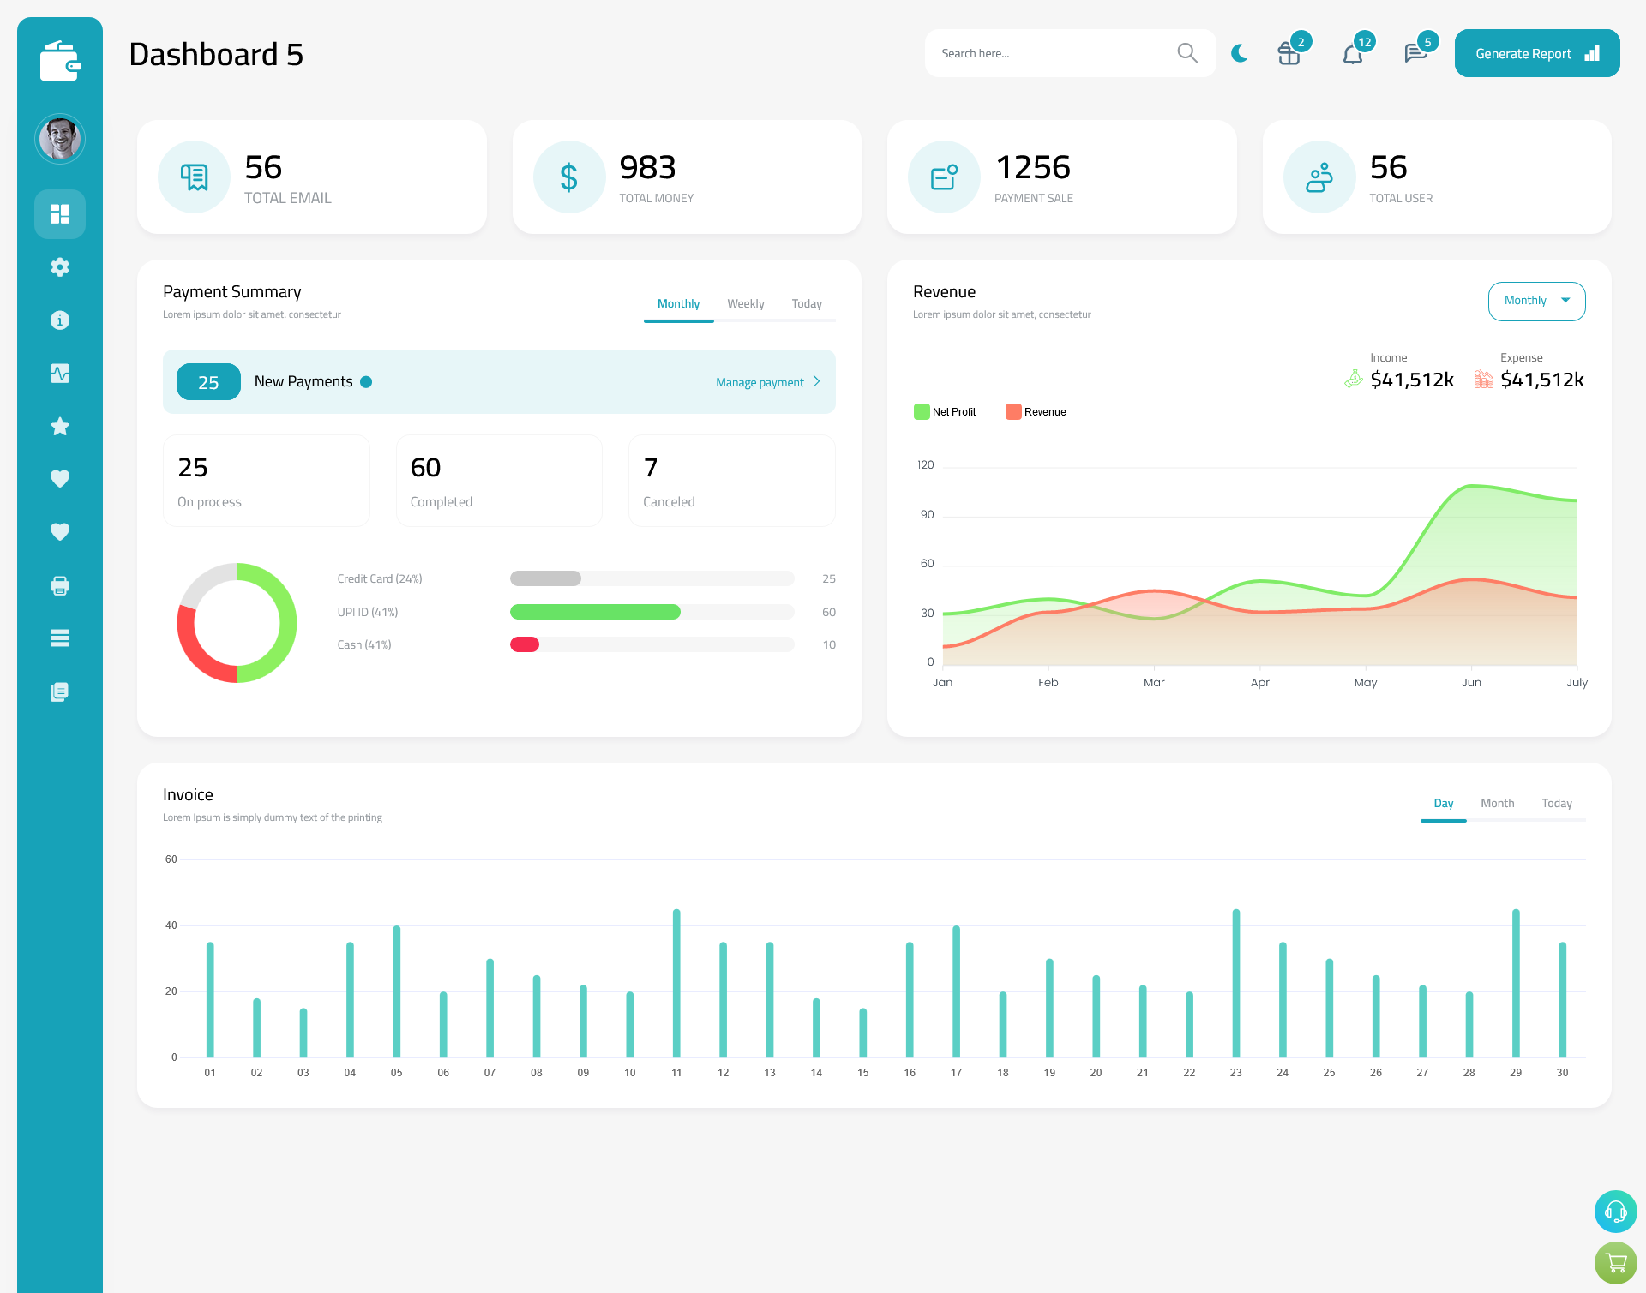Click the payment sale icon
The image size is (1646, 1293).
point(943,175)
